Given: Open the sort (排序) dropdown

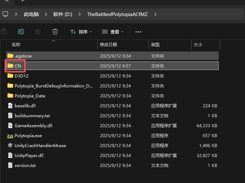Looking at the screenshot, I should (81, 32).
